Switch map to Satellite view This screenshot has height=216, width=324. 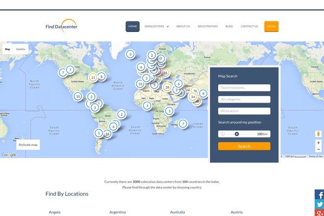[x=21, y=49]
